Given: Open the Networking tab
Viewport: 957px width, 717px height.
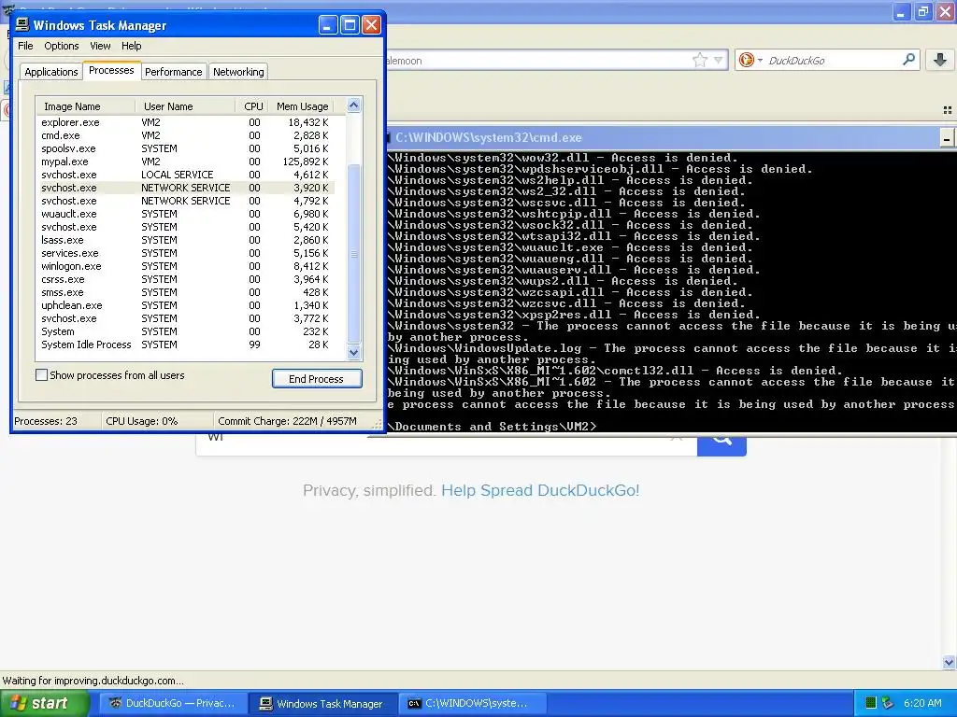Looking at the screenshot, I should click(238, 72).
